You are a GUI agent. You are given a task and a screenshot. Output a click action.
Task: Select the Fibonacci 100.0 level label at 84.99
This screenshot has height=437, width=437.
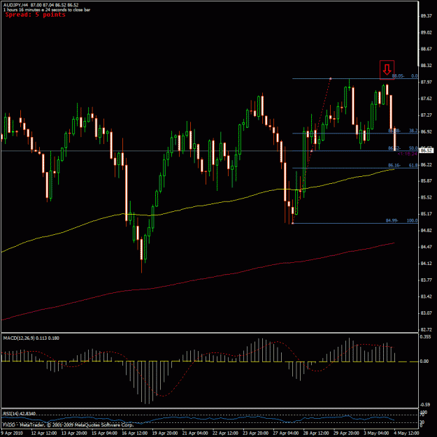401,220
